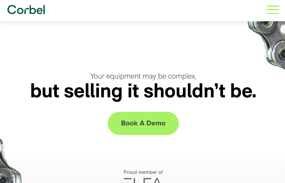Click the empty header area beside the logo

point(154,10)
